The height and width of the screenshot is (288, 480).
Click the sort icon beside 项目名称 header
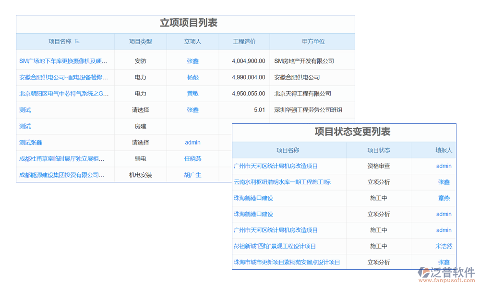point(77,42)
